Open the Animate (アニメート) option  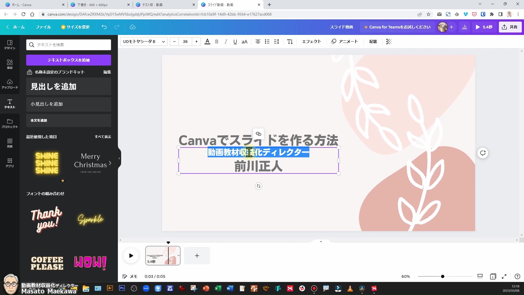[344, 42]
